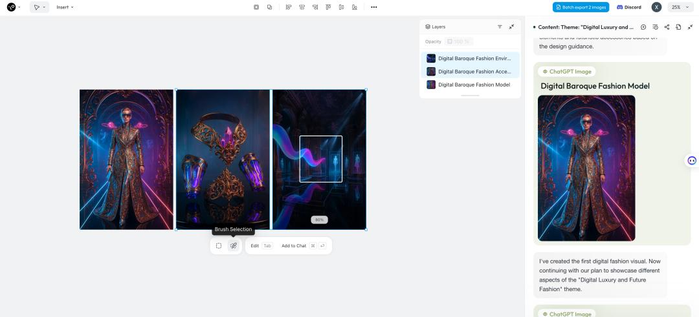Toggle the Layers filter icon

pyautogui.click(x=500, y=26)
